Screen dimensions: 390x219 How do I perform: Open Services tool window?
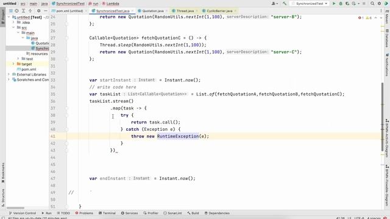[129, 213]
